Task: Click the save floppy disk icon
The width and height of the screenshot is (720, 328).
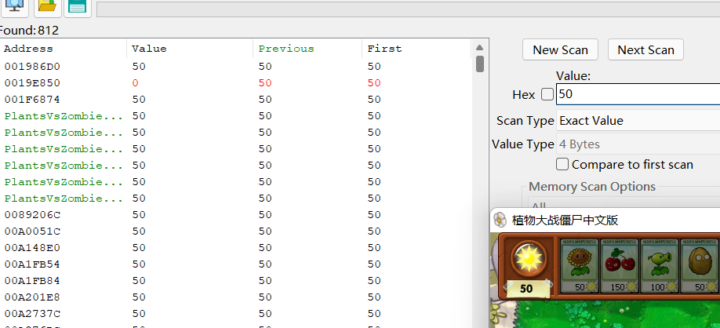Action: tap(77, 6)
